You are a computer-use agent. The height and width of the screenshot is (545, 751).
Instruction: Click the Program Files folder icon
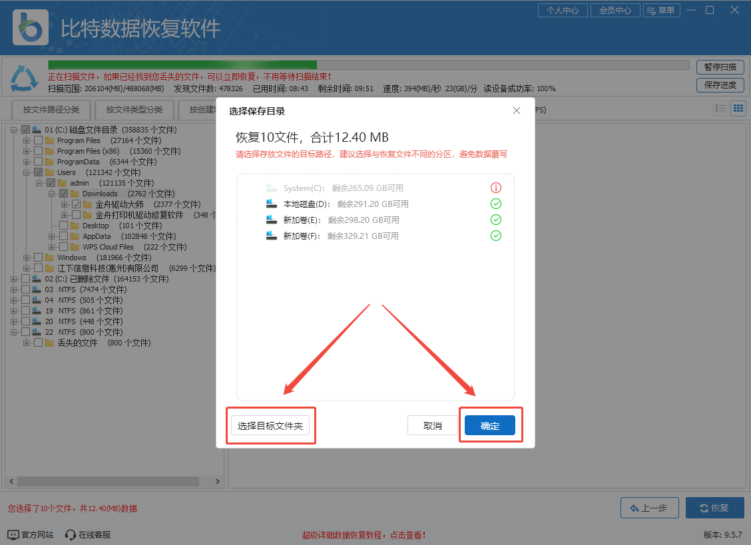click(49, 140)
